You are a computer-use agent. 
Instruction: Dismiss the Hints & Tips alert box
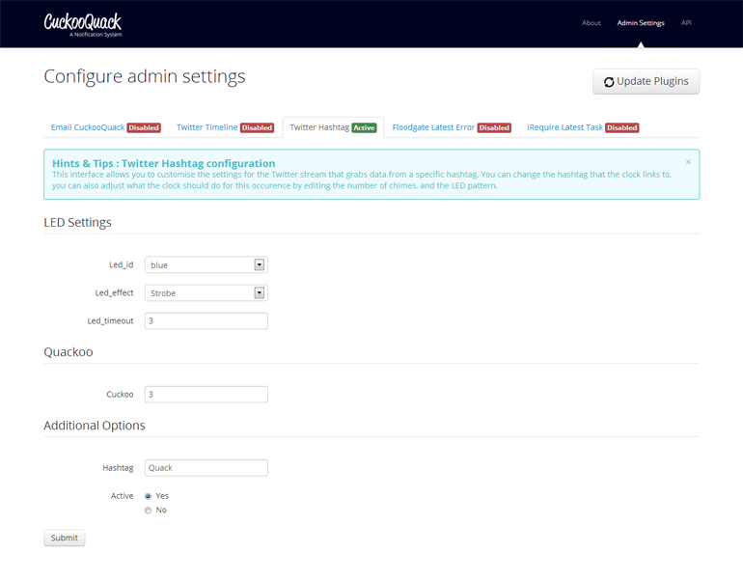point(688,162)
